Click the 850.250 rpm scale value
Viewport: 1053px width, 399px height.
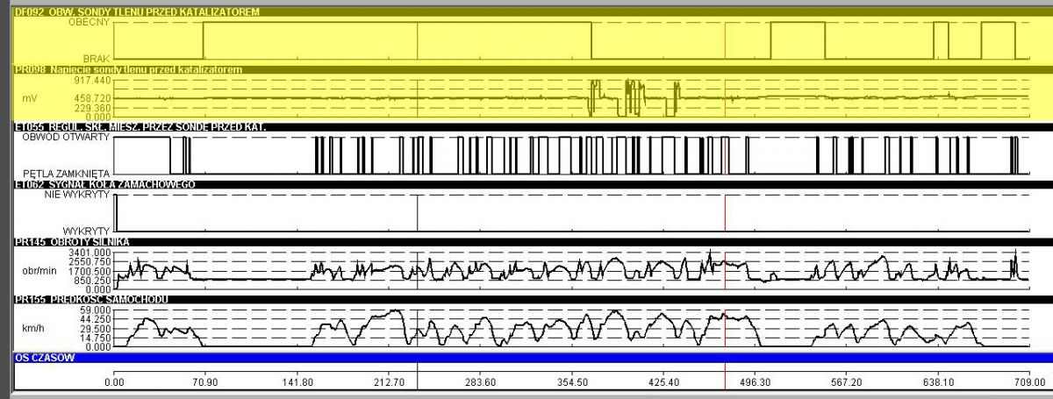point(91,281)
